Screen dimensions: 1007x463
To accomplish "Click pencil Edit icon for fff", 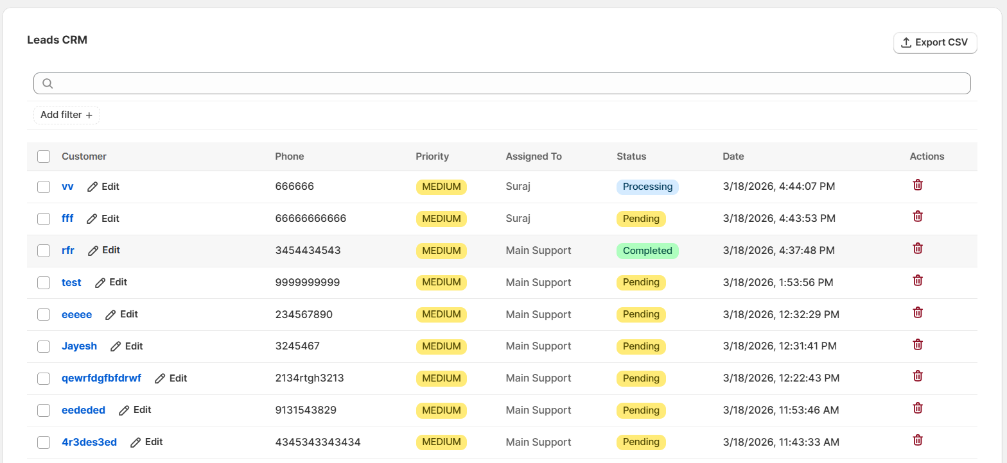I will coord(92,219).
